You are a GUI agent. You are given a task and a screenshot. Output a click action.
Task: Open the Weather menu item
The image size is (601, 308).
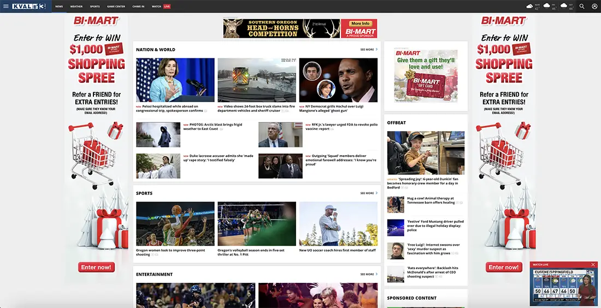click(x=76, y=7)
